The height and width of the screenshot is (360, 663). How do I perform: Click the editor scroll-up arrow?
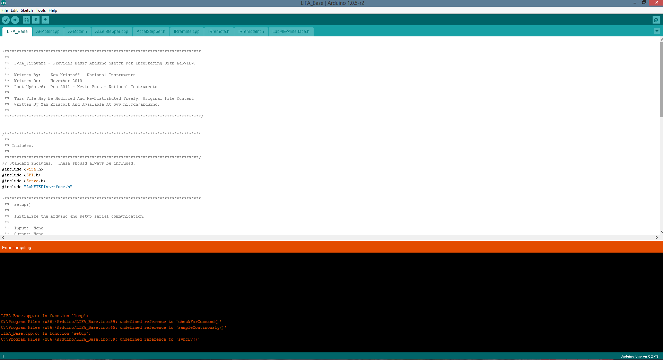coord(661,39)
